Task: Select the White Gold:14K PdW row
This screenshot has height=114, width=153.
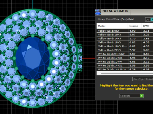Action: (125, 69)
